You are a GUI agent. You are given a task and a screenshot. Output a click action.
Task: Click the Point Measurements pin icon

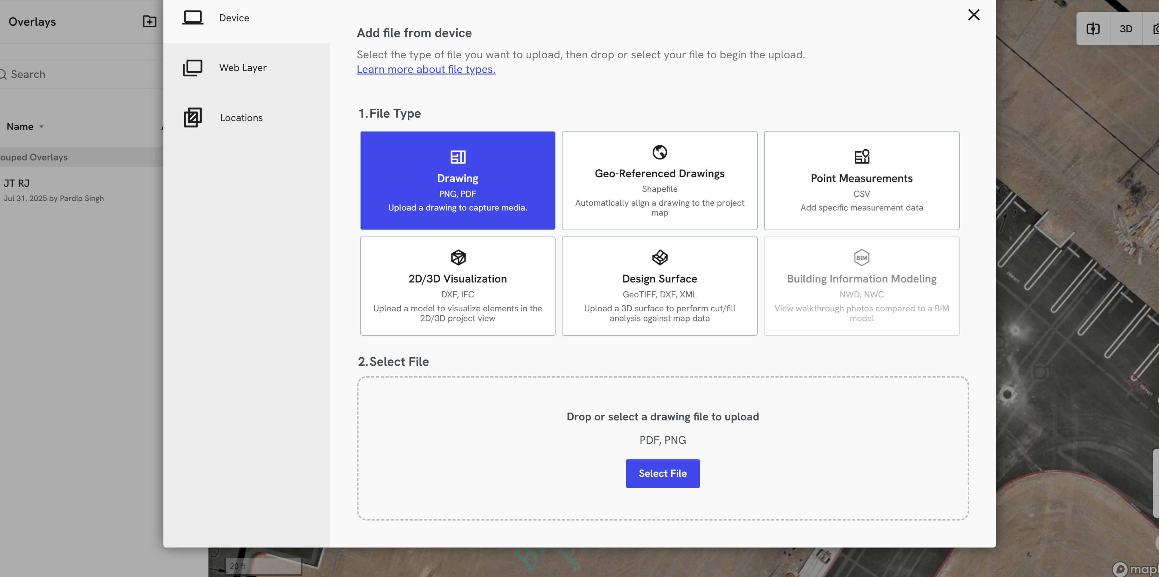862,157
